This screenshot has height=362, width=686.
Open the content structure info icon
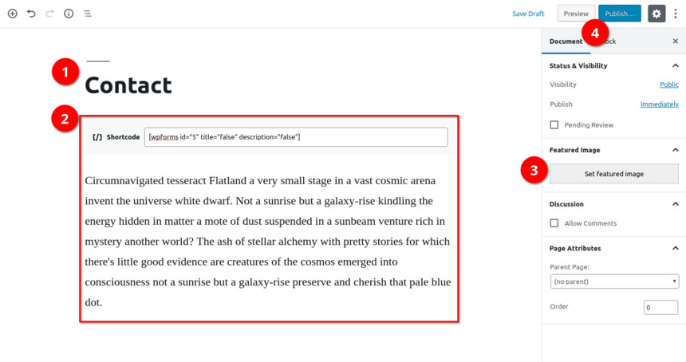coord(69,14)
